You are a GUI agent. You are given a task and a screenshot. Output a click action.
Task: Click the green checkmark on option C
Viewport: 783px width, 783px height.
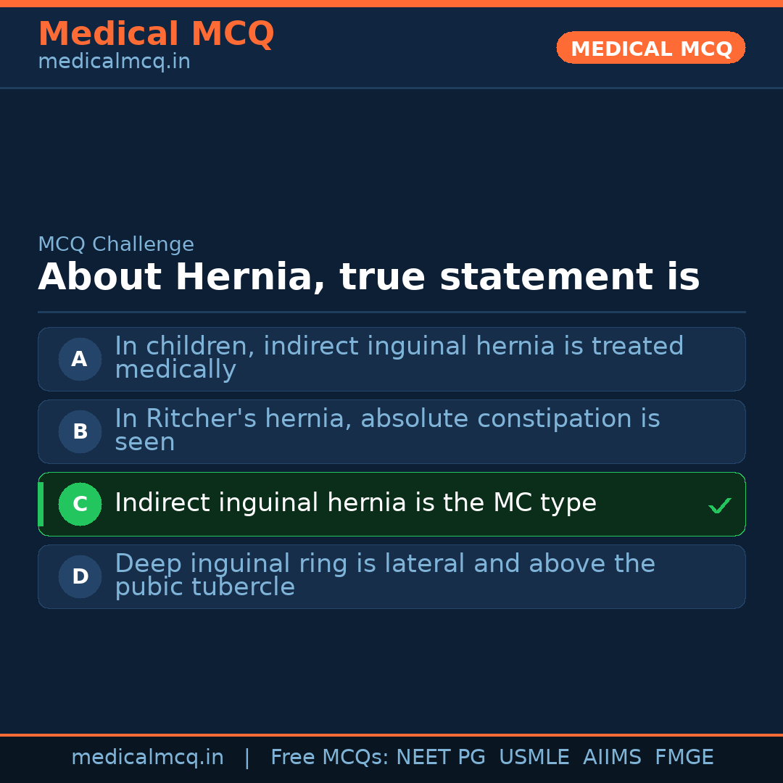[x=719, y=505]
